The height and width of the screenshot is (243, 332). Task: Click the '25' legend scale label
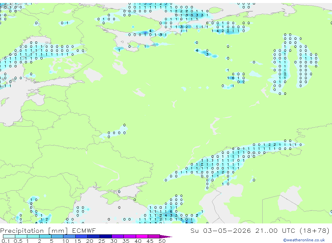(x=102, y=241)
